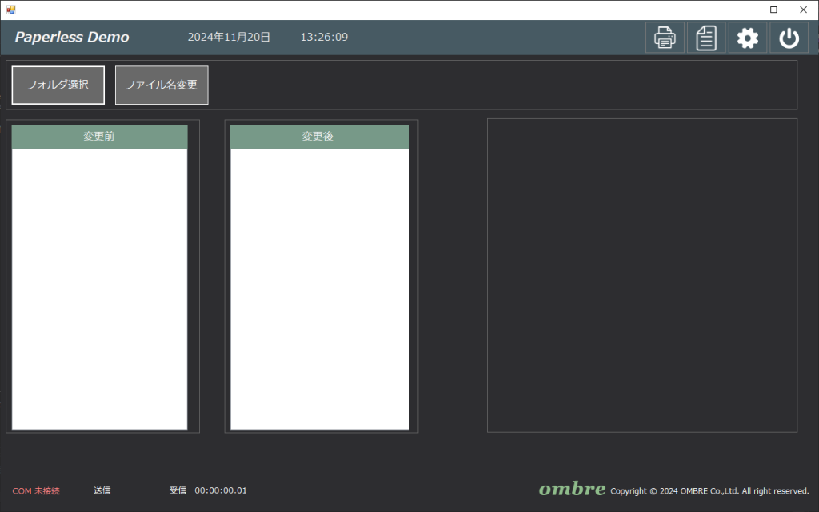Click the 変更後 column header
819x512 pixels.
[318, 137]
